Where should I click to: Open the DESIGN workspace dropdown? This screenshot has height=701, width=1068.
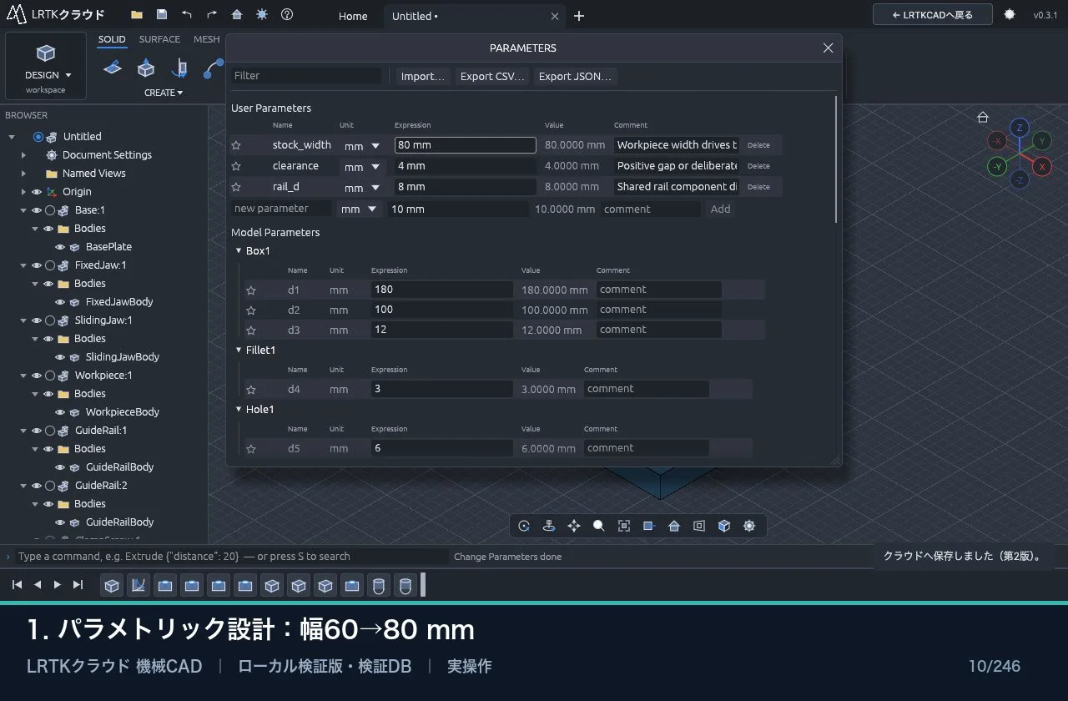click(46, 66)
